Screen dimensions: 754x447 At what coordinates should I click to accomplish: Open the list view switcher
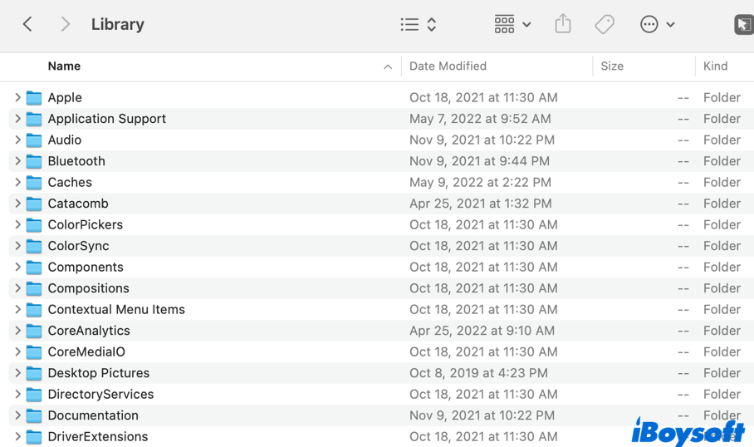point(419,25)
